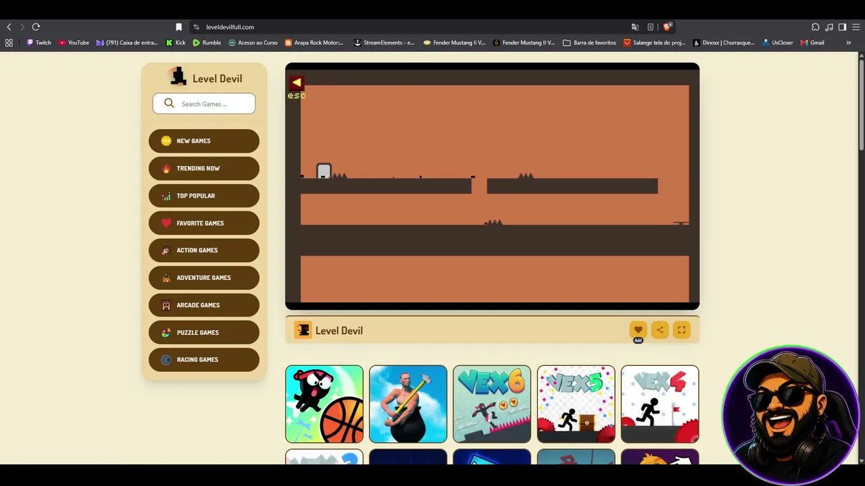Click the page vertical scrollbar
The image size is (865, 486).
(862, 105)
